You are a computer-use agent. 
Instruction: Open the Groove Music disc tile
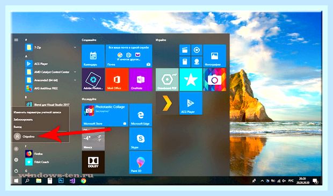pos(197,50)
